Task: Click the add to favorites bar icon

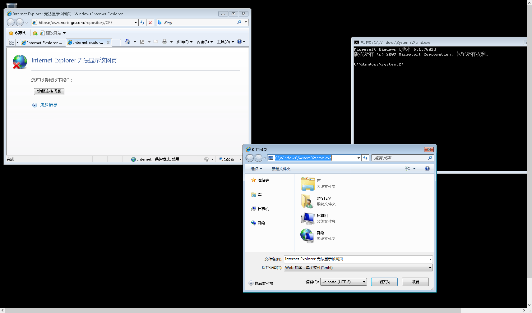Action: [x=35, y=33]
